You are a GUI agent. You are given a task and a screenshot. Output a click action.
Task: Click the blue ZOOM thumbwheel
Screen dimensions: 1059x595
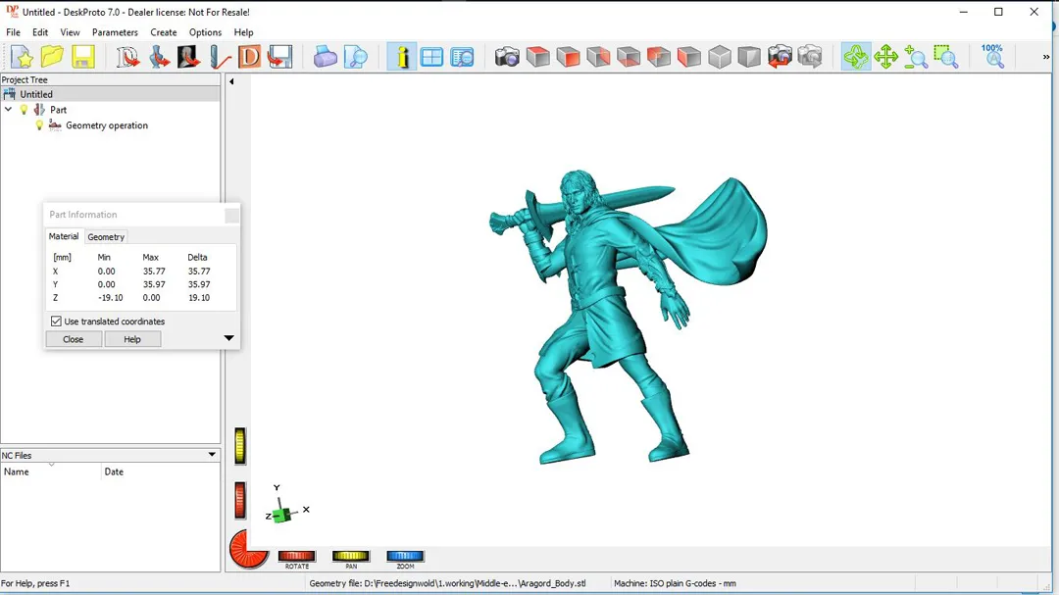click(x=405, y=556)
